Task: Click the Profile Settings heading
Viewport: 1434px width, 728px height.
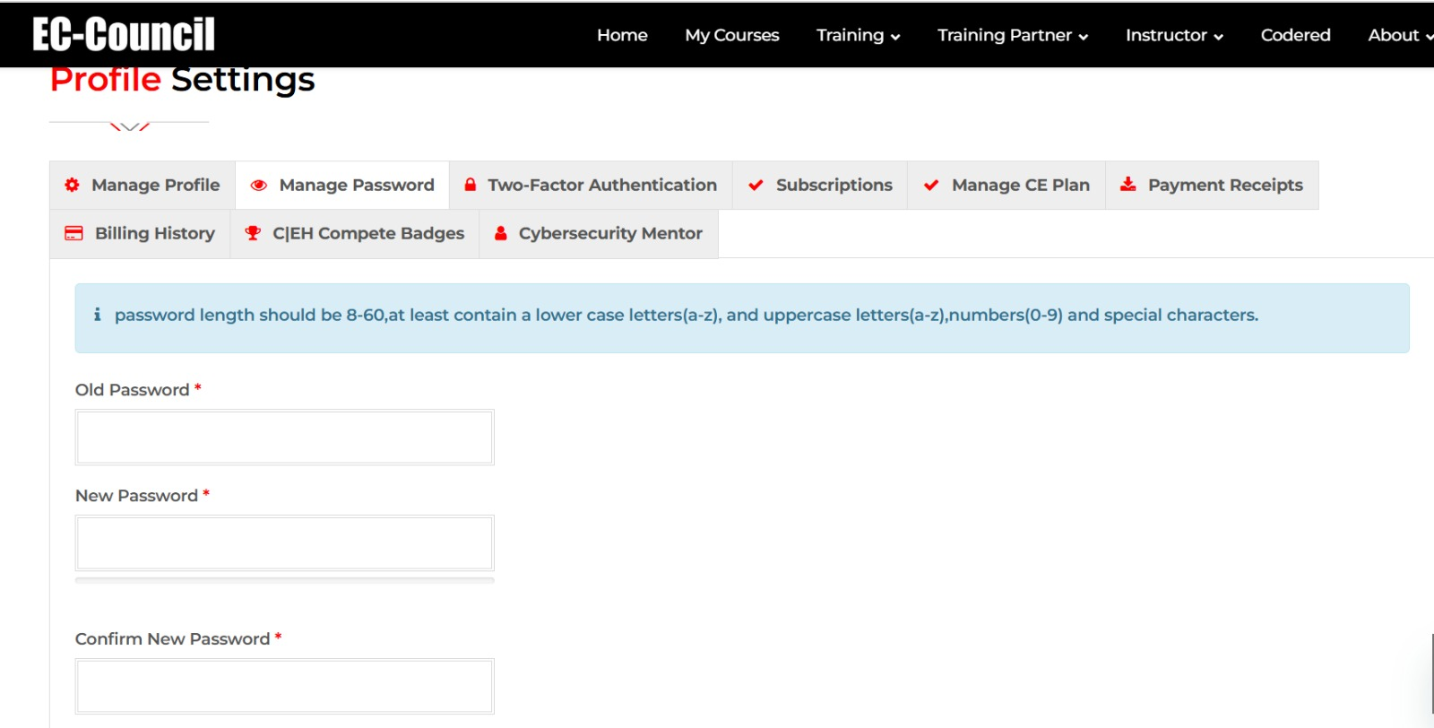Action: tap(182, 80)
